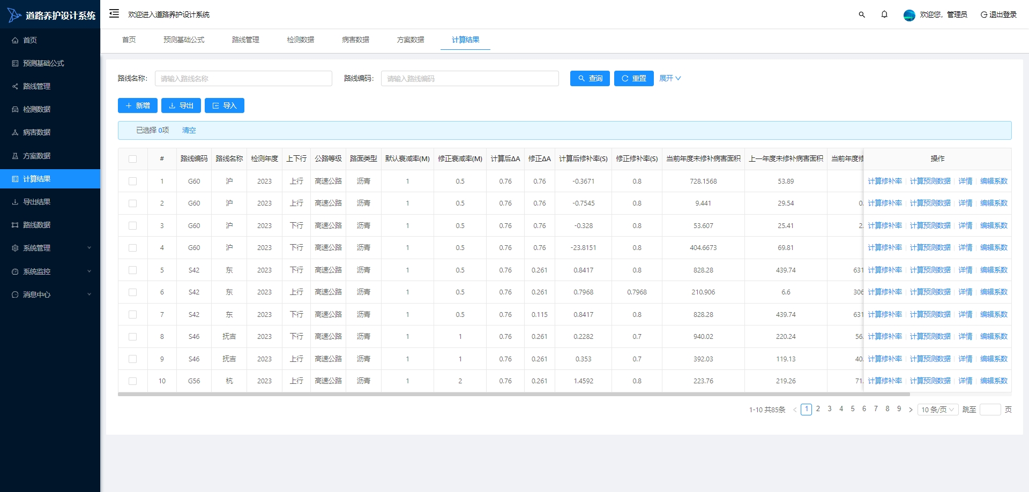The image size is (1029, 492).
Task: Click the 检测数据 sidebar icon
Action: (x=15, y=109)
